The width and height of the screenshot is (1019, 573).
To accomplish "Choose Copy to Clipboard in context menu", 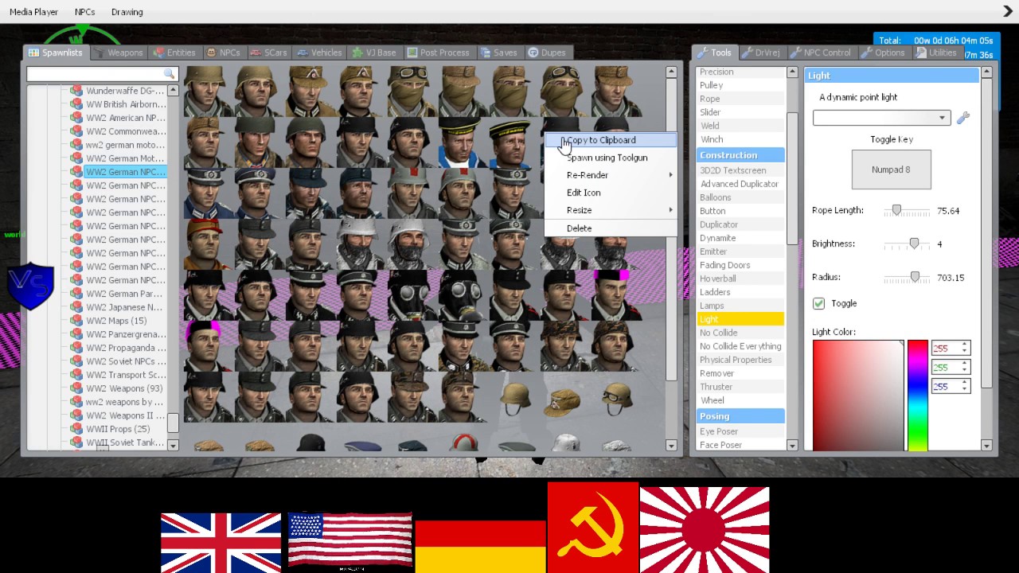I will click(x=611, y=140).
